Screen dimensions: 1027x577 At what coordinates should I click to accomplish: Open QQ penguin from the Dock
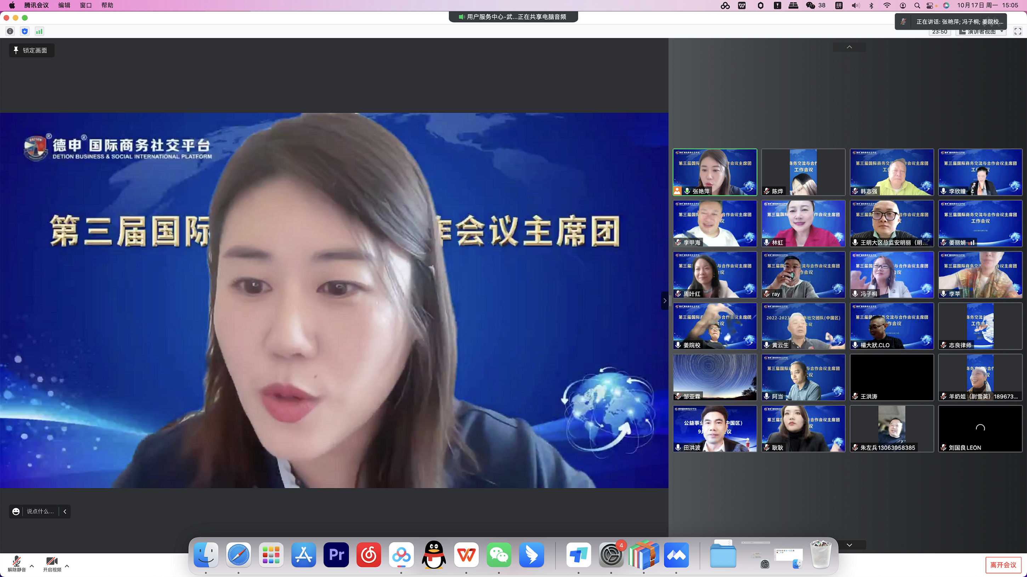[434, 555]
